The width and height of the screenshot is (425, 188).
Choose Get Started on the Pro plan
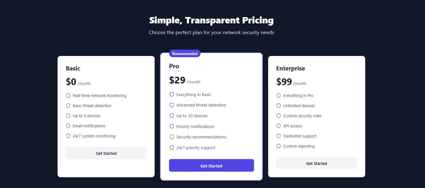tap(211, 166)
